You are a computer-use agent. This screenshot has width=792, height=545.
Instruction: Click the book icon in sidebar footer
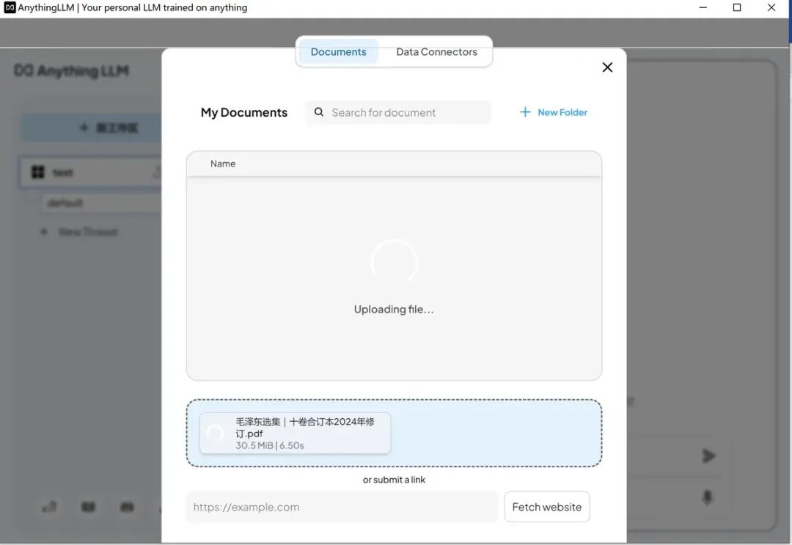coord(89,507)
